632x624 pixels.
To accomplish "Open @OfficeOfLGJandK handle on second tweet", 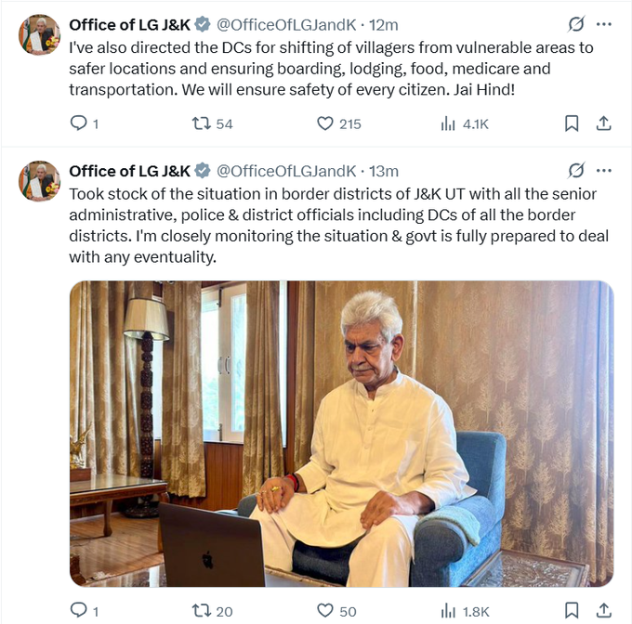I will [x=286, y=171].
